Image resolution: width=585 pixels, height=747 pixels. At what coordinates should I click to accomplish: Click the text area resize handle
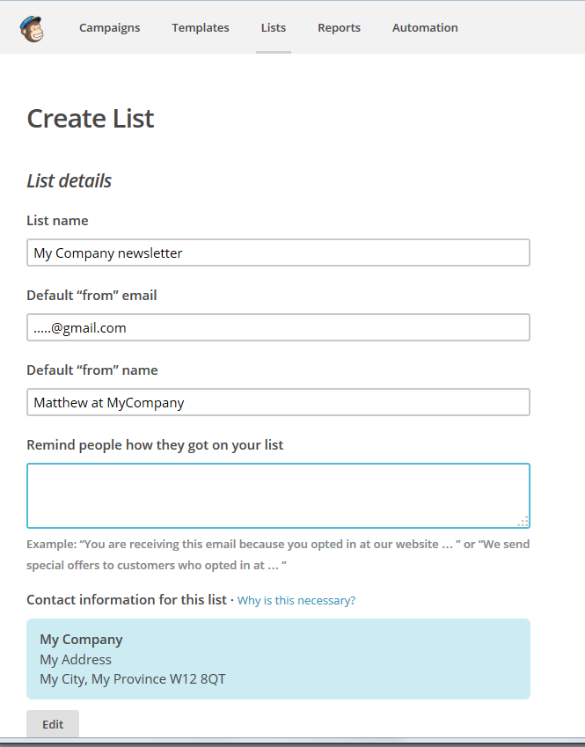tap(523, 521)
